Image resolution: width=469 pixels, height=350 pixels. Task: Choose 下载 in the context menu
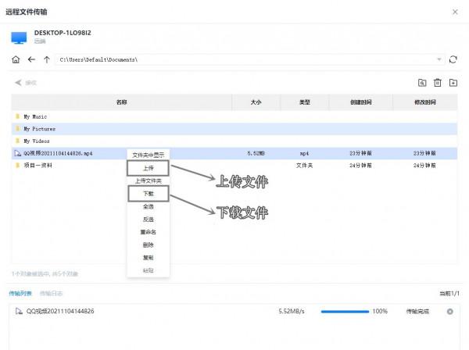click(x=148, y=193)
